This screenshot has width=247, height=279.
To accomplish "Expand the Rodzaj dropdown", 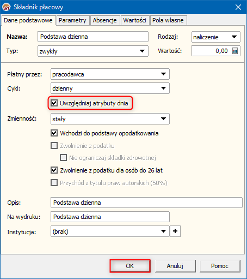I will tap(234, 37).
